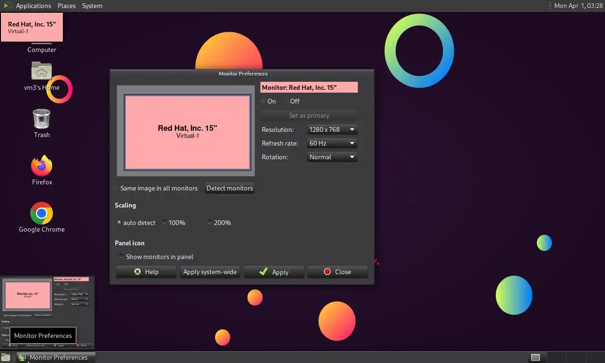Turn the monitor On with radio button
Screen dimensions: 605x363
(268, 101)
